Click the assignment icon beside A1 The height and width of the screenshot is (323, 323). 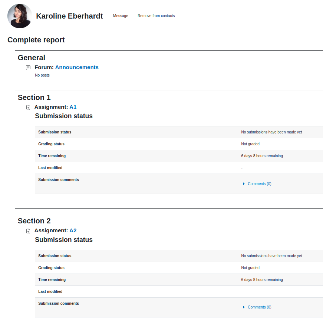(28, 107)
